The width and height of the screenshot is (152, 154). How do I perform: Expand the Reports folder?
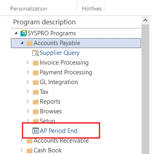28,101
